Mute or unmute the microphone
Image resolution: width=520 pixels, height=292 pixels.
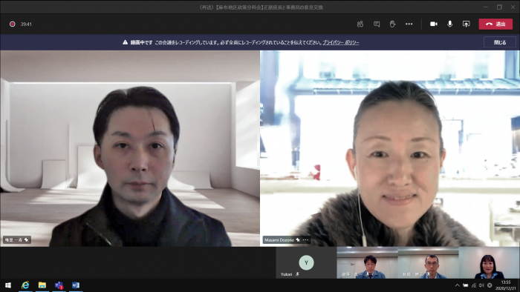[449, 24]
